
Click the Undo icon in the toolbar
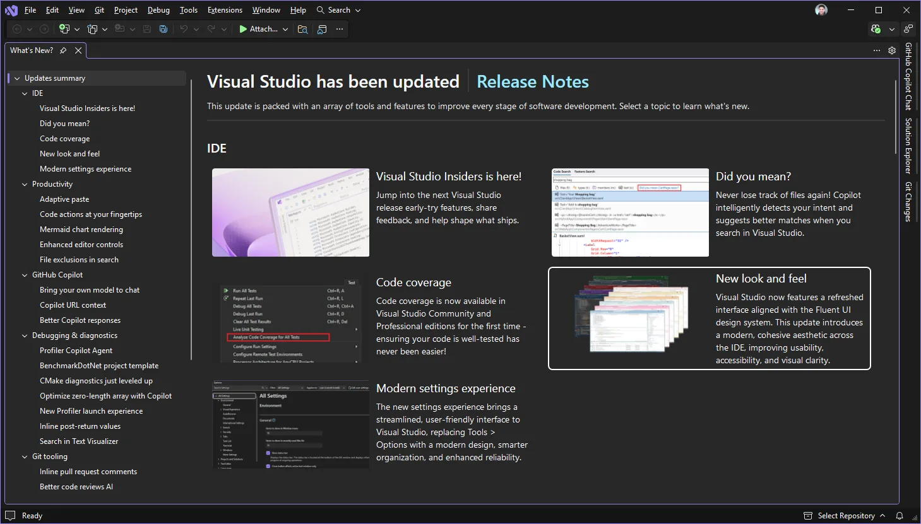pyautogui.click(x=183, y=29)
